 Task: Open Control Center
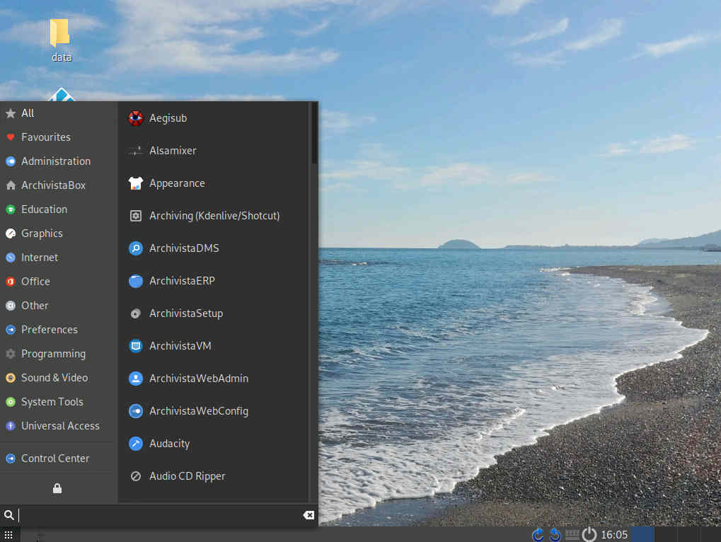tap(55, 459)
